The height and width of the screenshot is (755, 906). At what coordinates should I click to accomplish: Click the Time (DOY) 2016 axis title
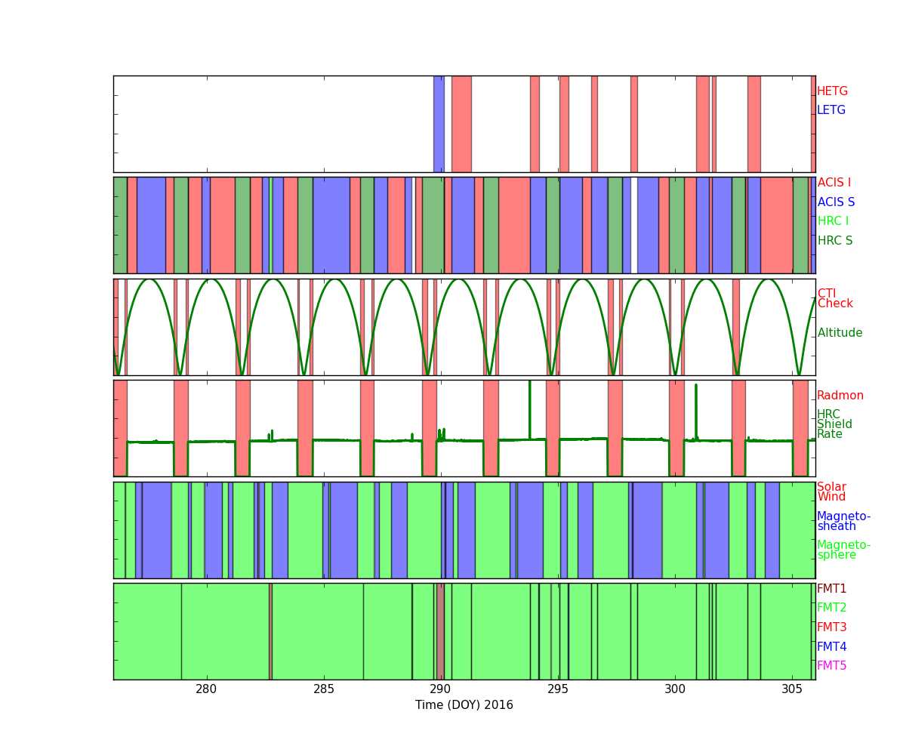(x=464, y=705)
